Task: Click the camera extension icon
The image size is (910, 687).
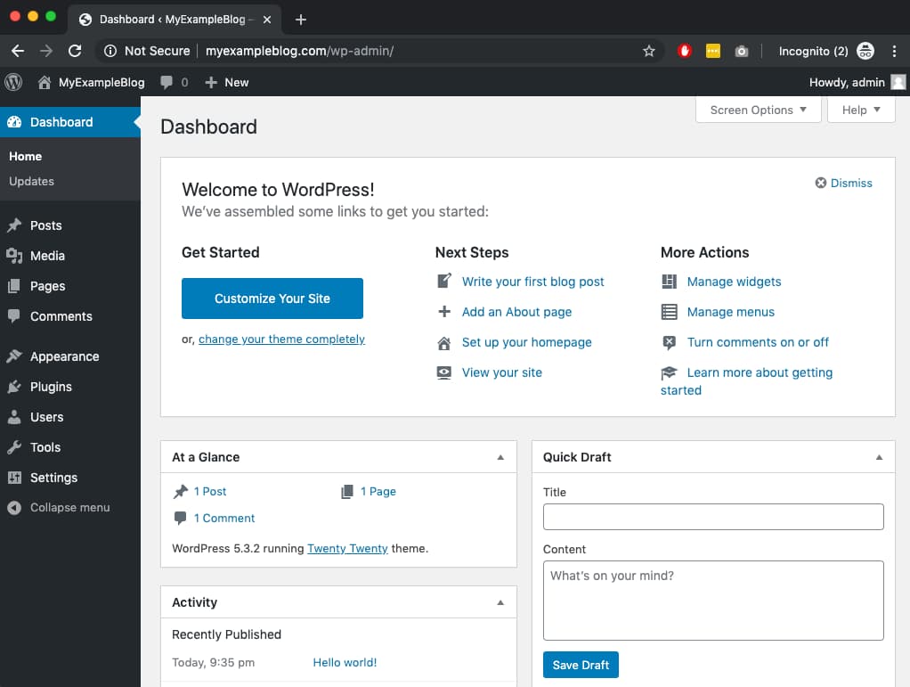Action: (742, 51)
